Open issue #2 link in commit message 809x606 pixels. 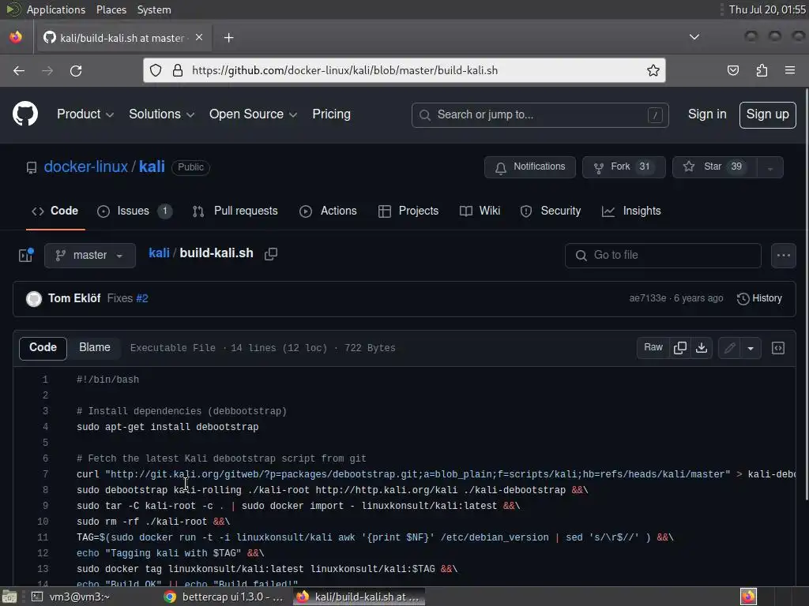point(142,298)
